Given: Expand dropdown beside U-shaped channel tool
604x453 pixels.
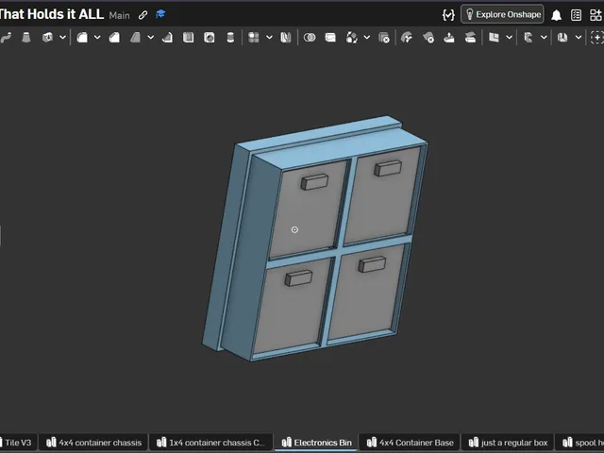Looking at the screenshot, I should pos(579,38).
